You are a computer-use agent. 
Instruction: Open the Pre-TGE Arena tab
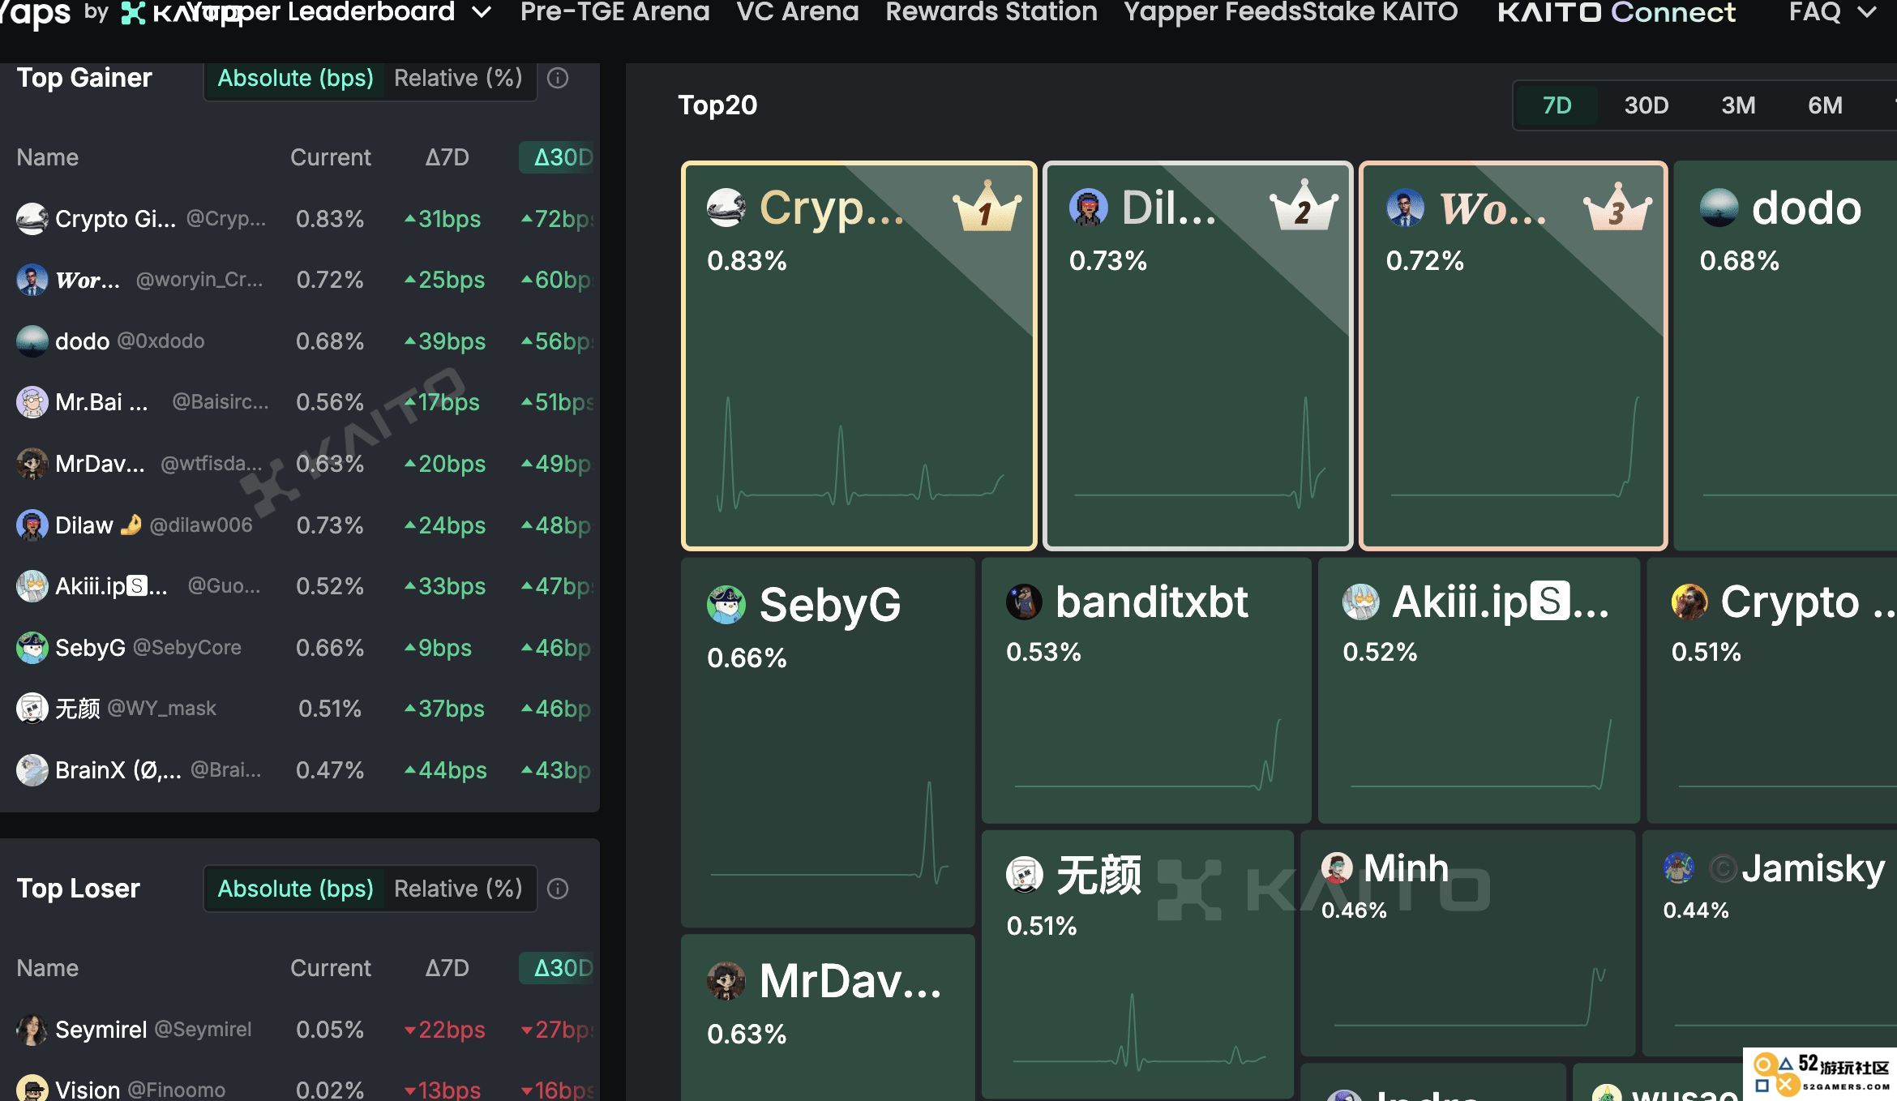point(614,12)
